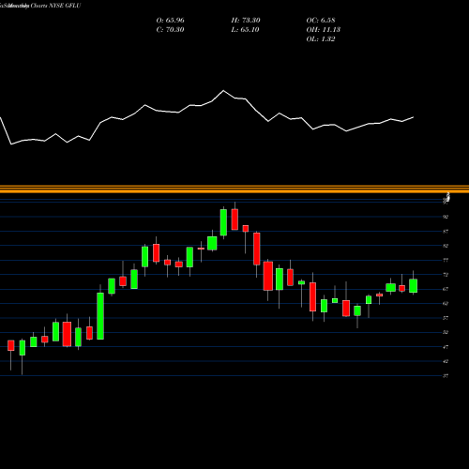The image size is (469, 469).
Task: Click the 'OL: 1.32' readout
Action: tap(321, 39)
